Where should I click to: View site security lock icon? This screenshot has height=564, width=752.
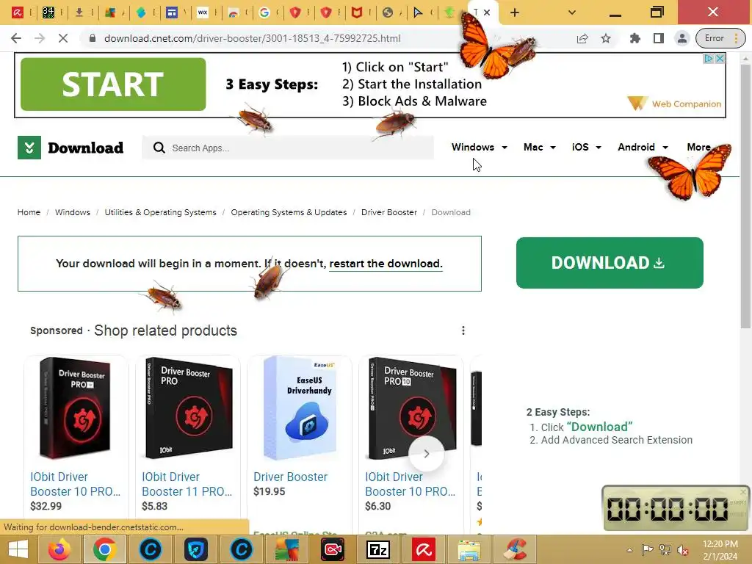(x=93, y=38)
